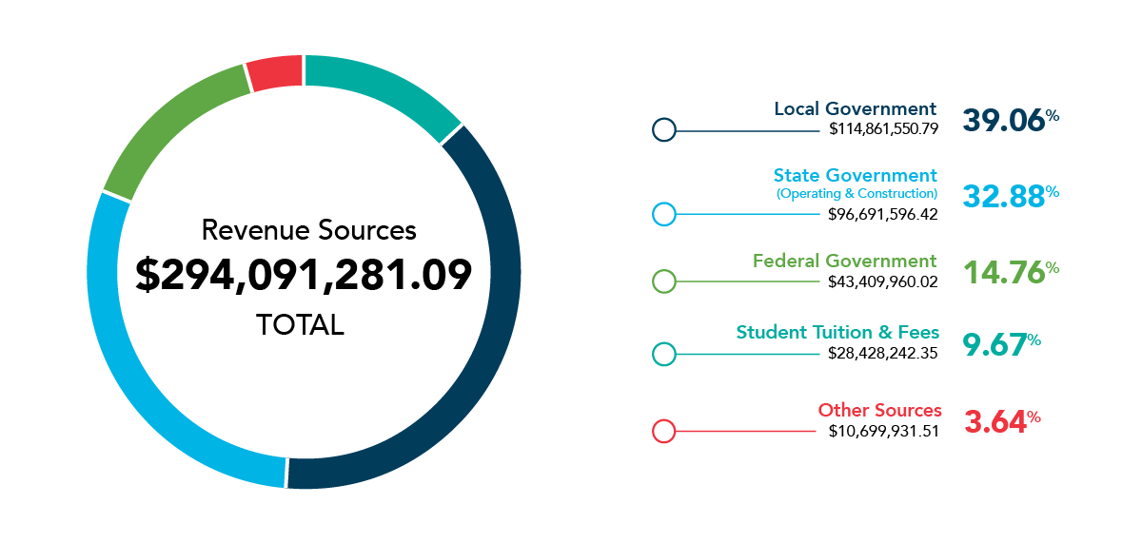
Task: Click the 'Federal Government' label
Action: pos(845,261)
